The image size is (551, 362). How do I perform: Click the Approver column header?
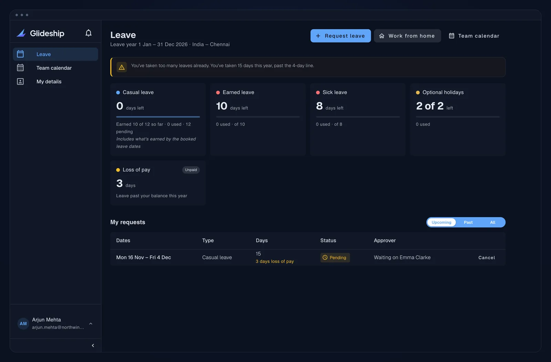click(x=385, y=241)
